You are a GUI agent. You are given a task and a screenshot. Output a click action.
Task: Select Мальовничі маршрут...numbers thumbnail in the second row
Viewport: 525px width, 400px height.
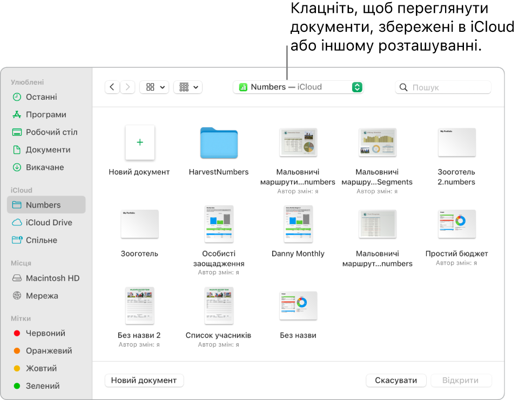pos(378,224)
